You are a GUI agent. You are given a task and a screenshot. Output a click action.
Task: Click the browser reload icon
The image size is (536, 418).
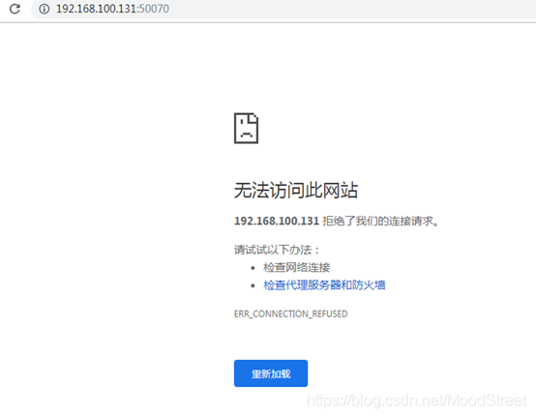click(x=15, y=9)
